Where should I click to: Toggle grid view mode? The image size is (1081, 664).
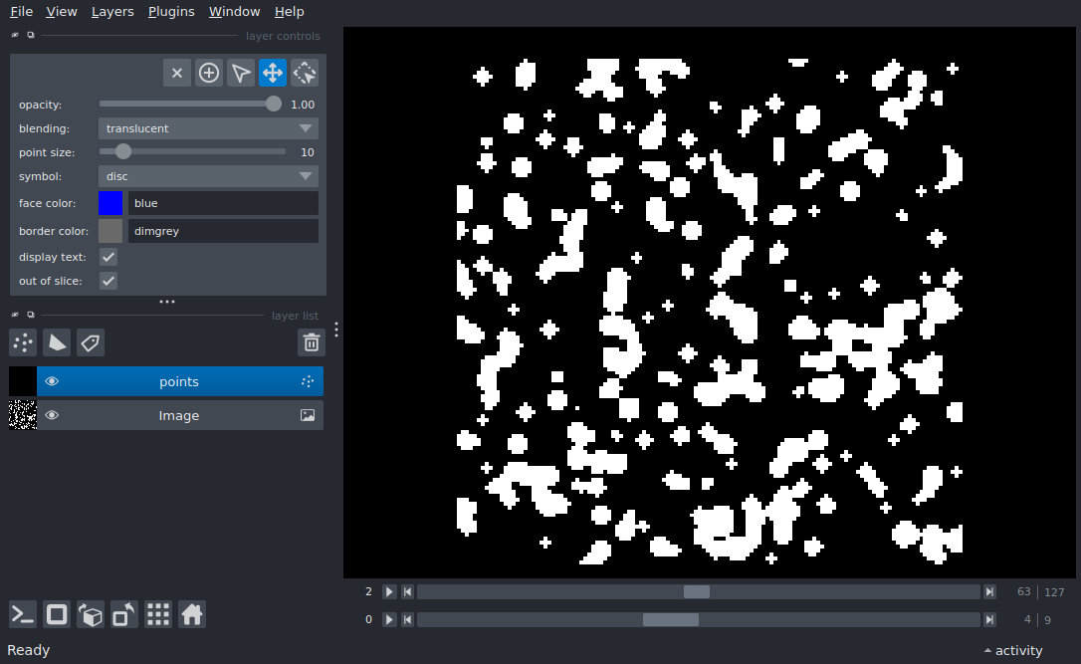click(x=158, y=614)
